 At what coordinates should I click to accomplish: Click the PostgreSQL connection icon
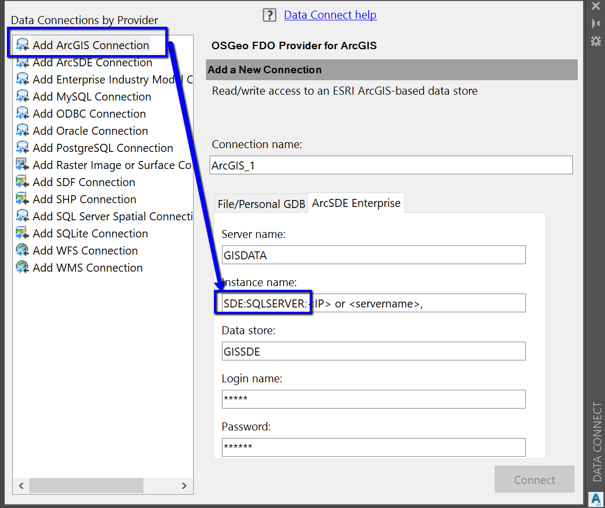click(x=22, y=148)
